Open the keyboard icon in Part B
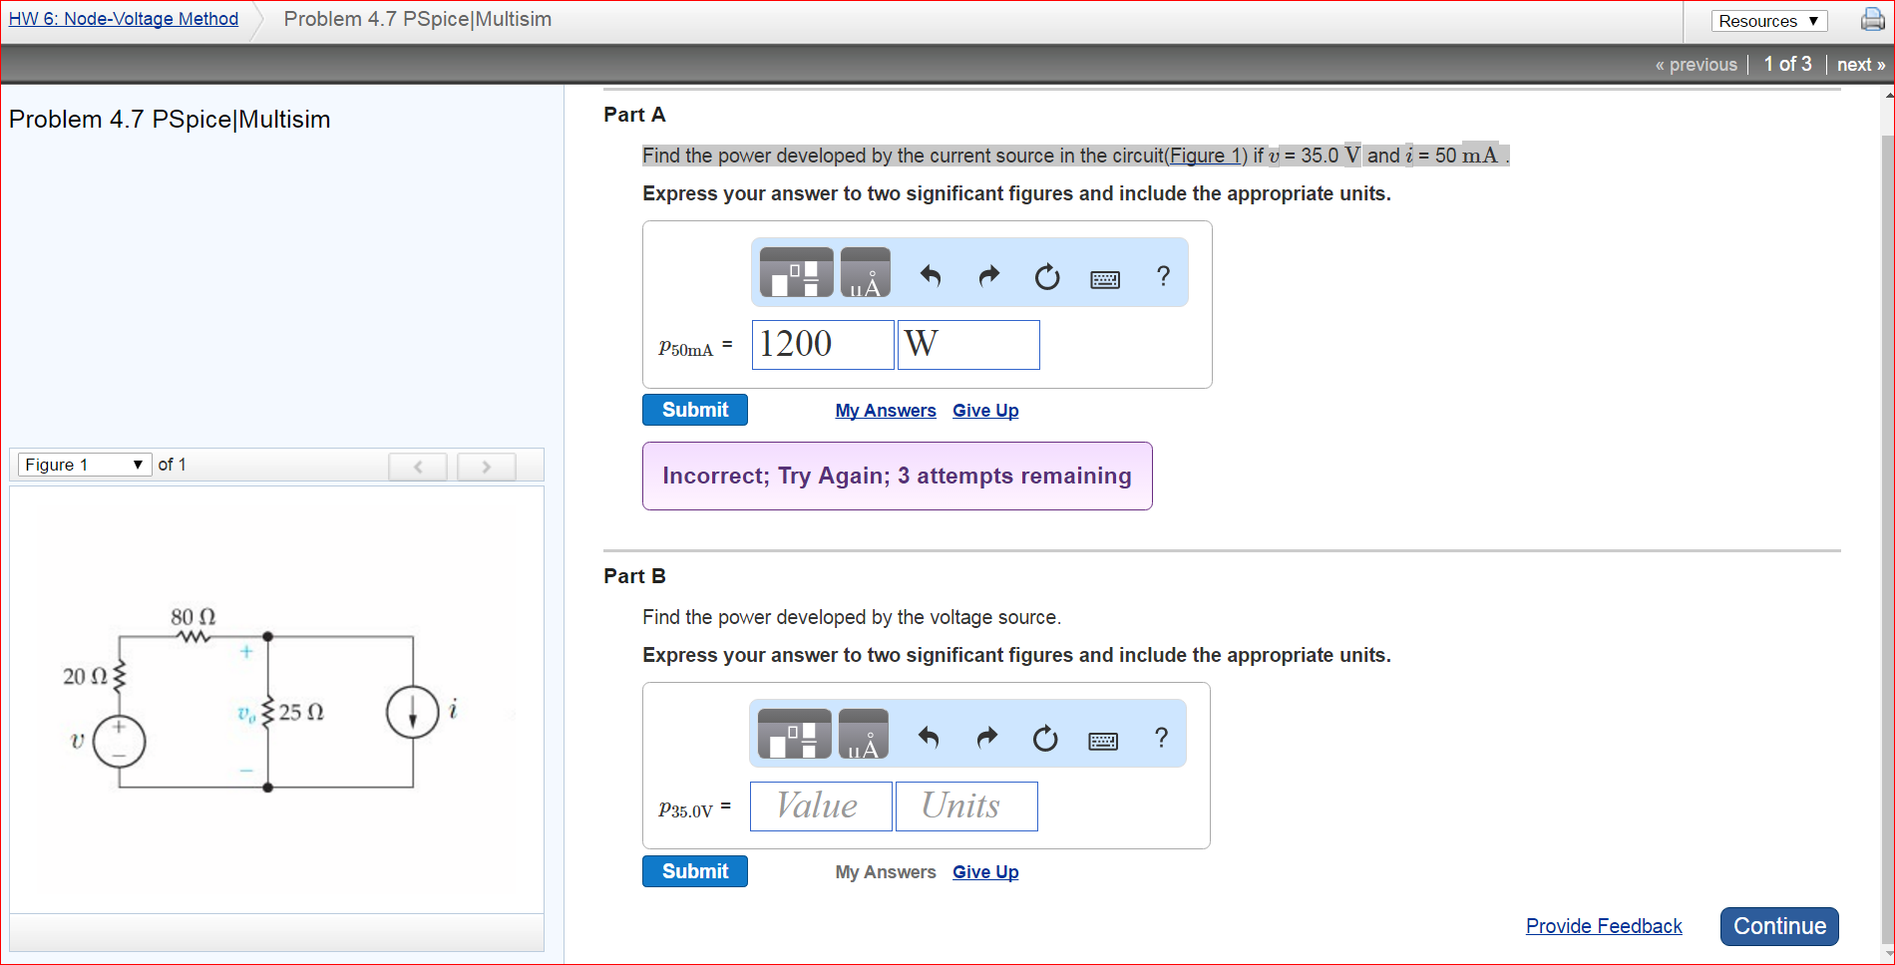 tap(1102, 740)
